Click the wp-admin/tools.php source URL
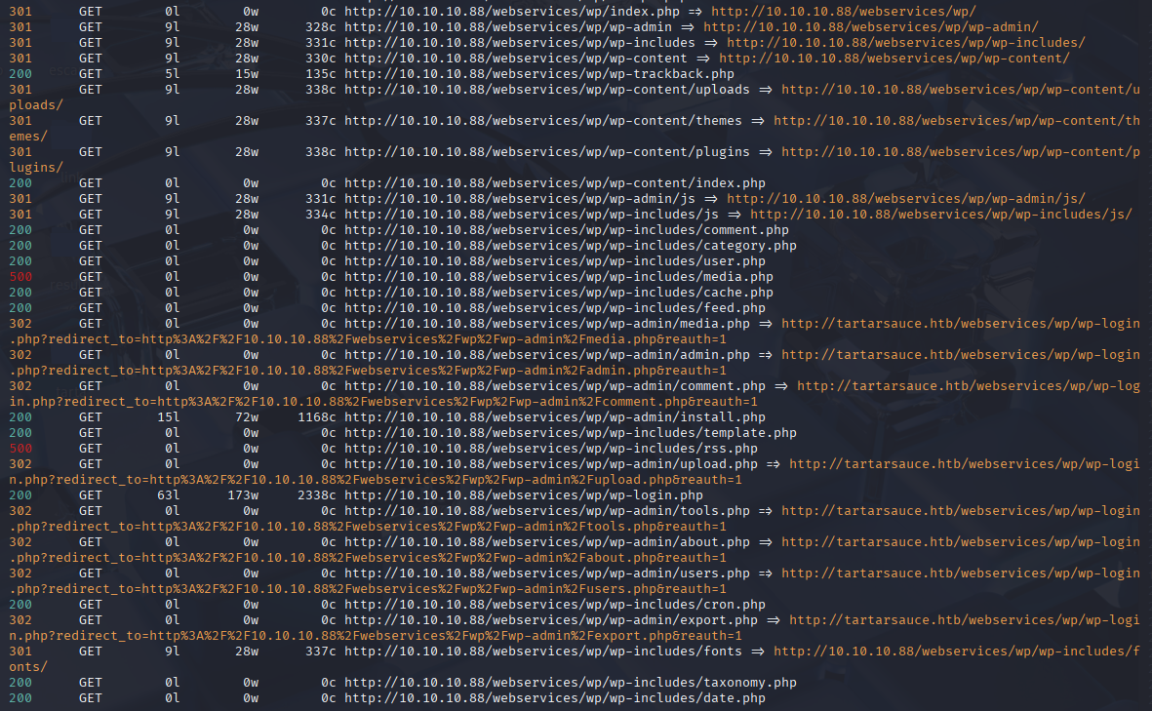Viewport: 1152px width, 711px height. (547, 510)
